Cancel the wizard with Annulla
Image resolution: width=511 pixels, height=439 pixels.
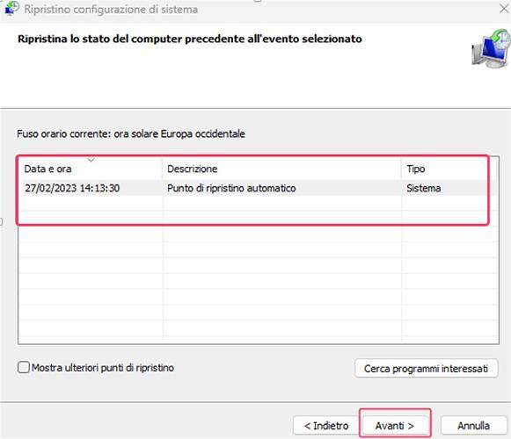[x=473, y=425]
